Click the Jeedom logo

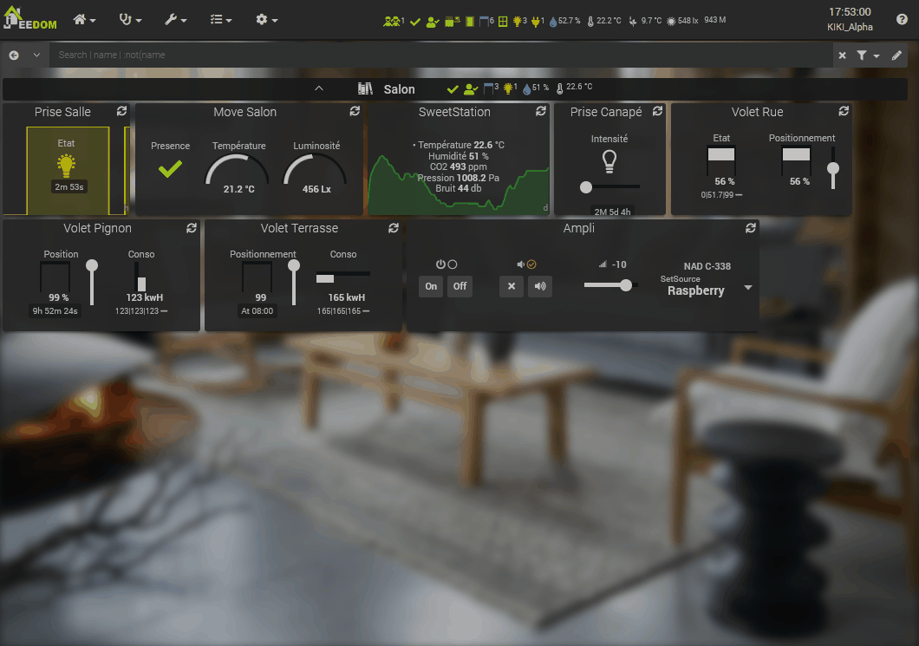[29, 19]
